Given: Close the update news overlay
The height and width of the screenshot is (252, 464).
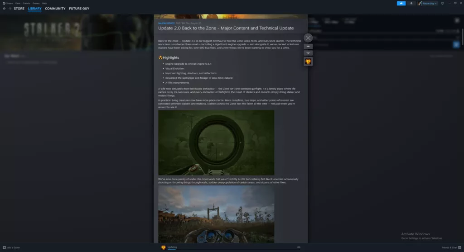Looking at the screenshot, I should point(308,38).
